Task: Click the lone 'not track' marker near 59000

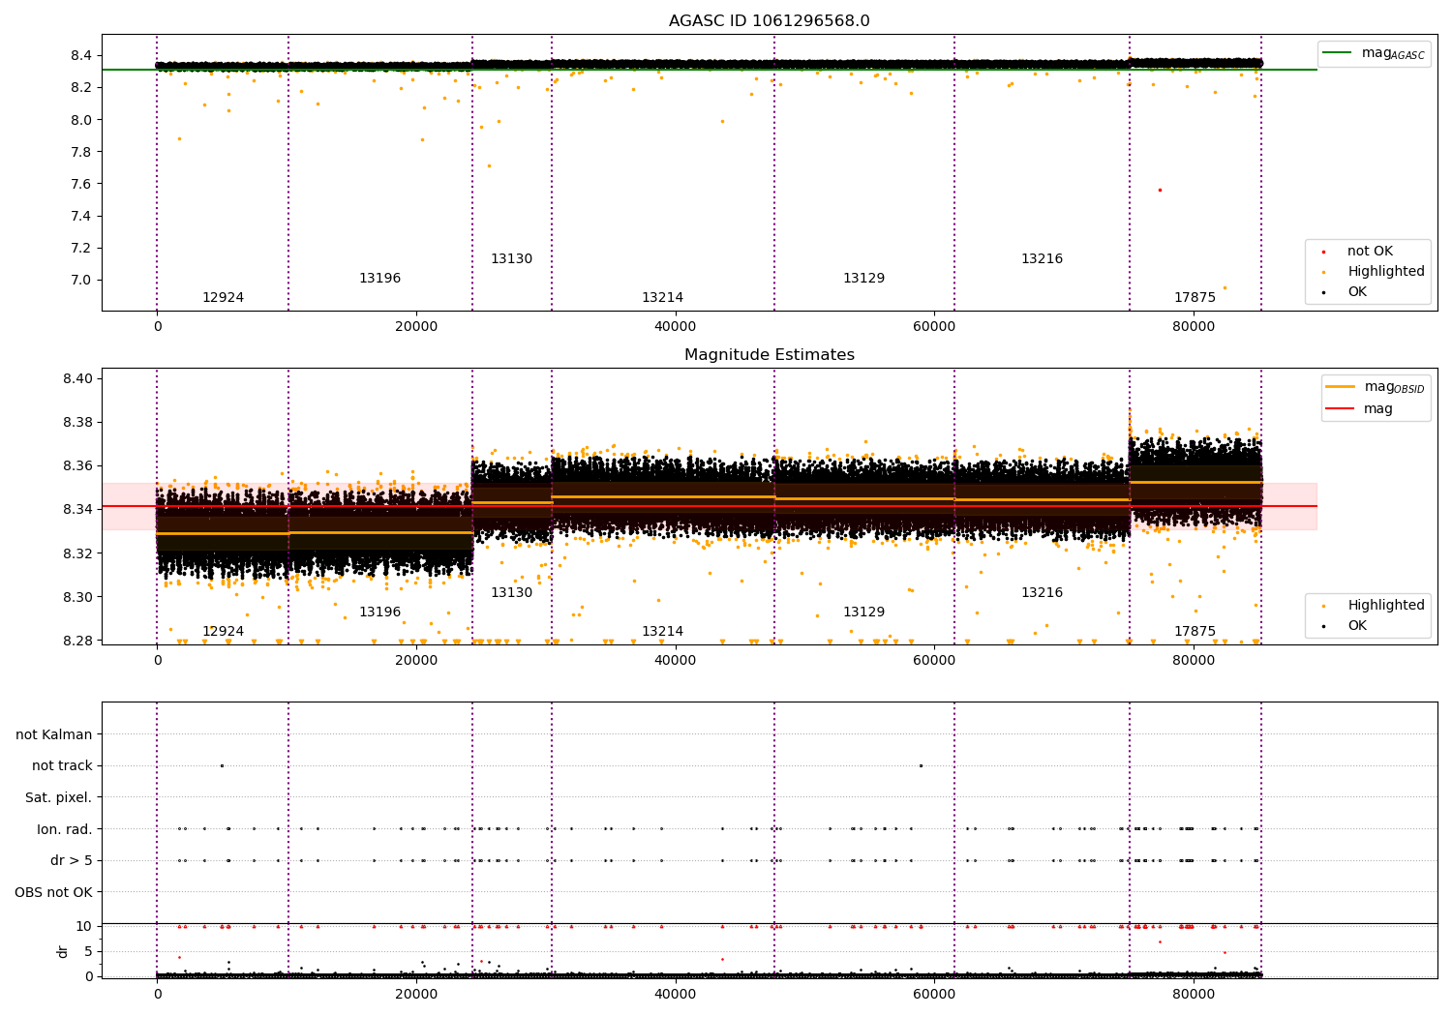Action: coord(921,765)
